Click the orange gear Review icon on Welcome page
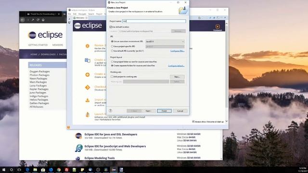Viewport: 308px width, 173px height. point(88,46)
